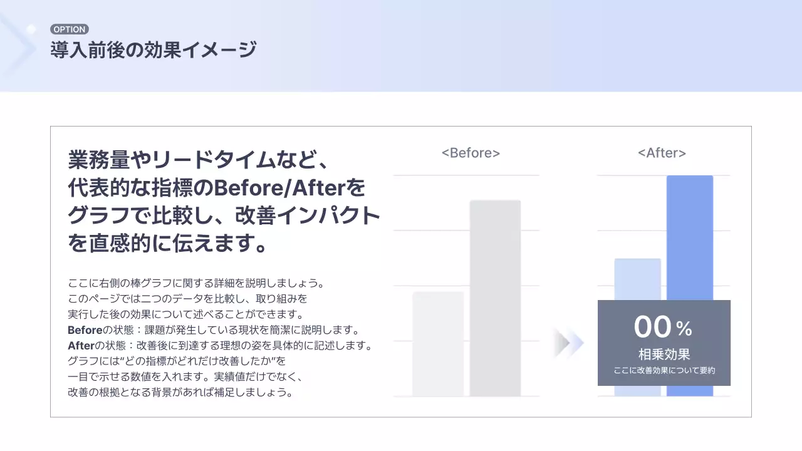Click the short gray bar in the Before chart

(437, 345)
